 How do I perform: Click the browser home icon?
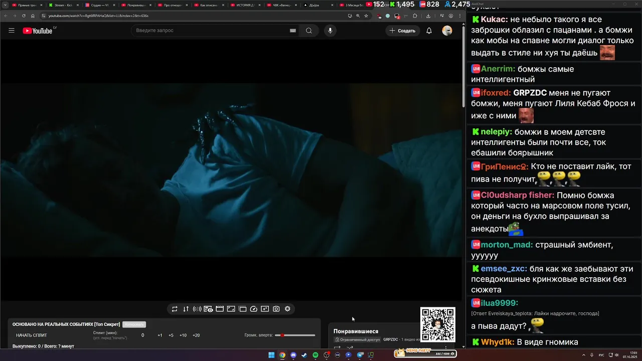tap(33, 16)
